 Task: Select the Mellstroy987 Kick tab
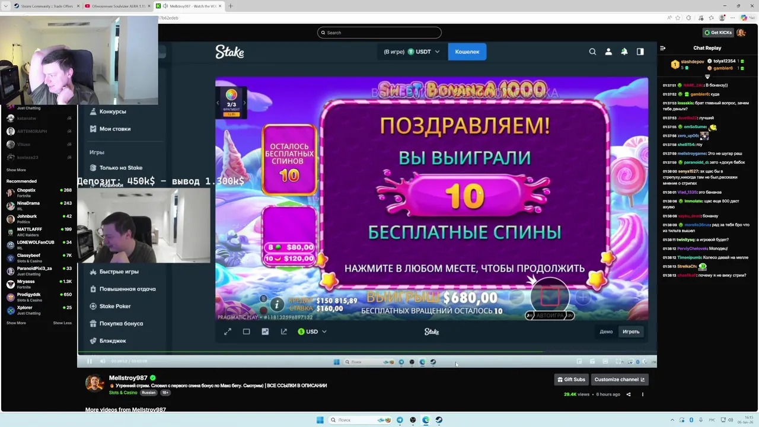(189, 6)
